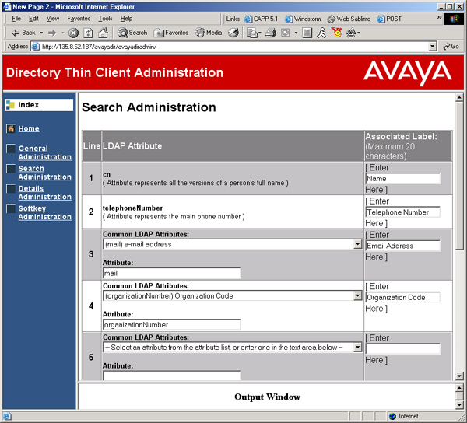
Task: Click the Organization Code label field
Action: pos(402,297)
